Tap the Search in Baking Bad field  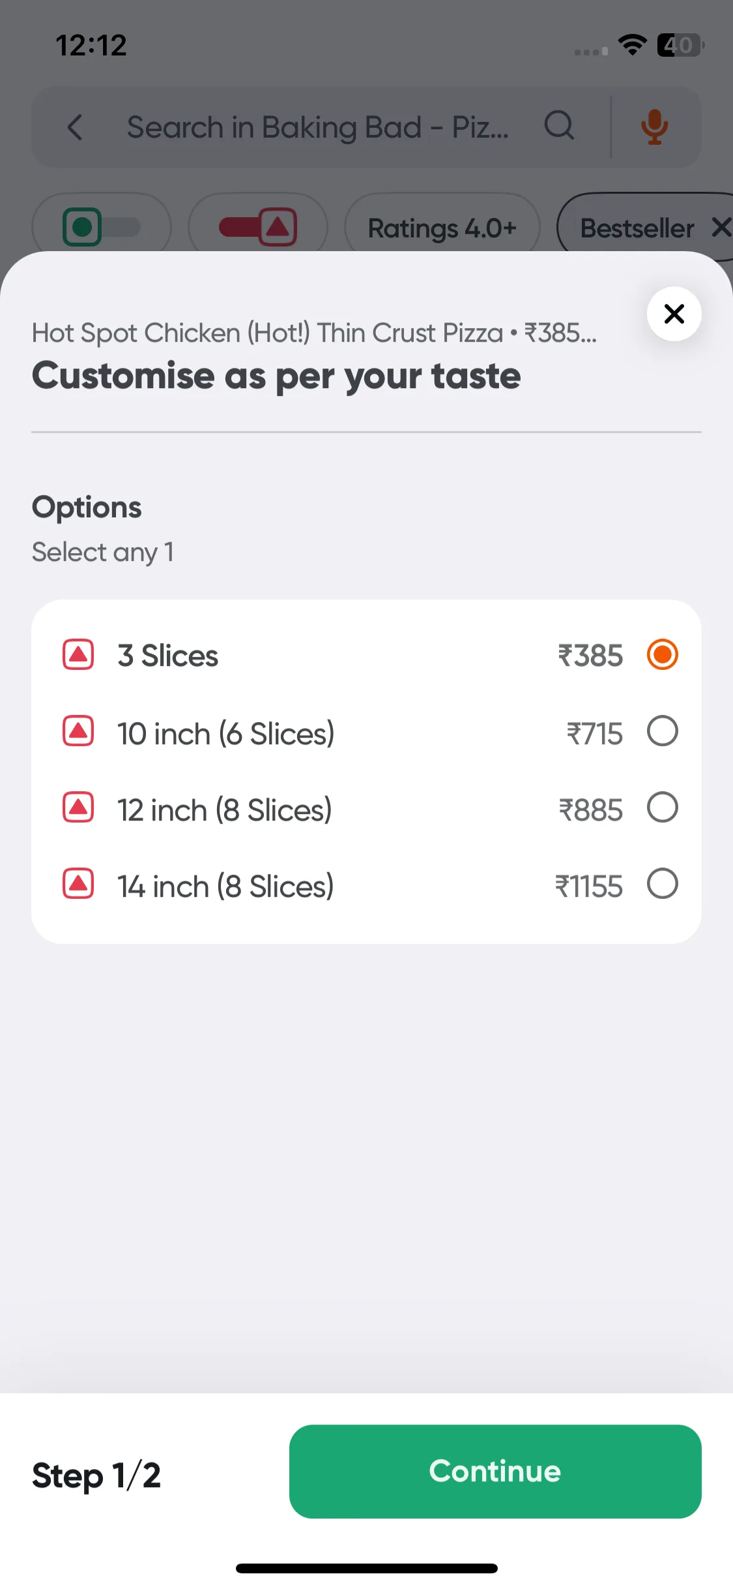[318, 127]
